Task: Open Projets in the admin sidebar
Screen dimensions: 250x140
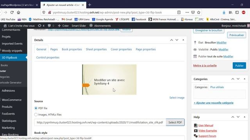Action: pyautogui.click(x=6, y=37)
